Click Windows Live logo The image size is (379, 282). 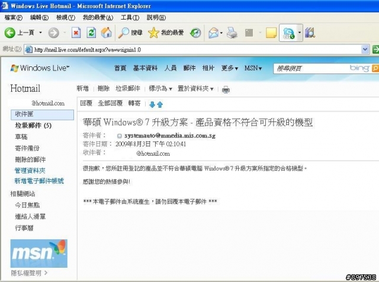pos(40,68)
